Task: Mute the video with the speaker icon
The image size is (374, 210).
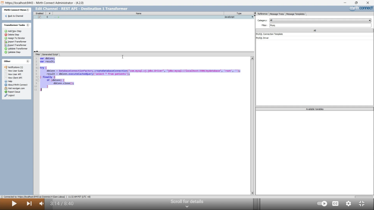Action: click(42, 203)
